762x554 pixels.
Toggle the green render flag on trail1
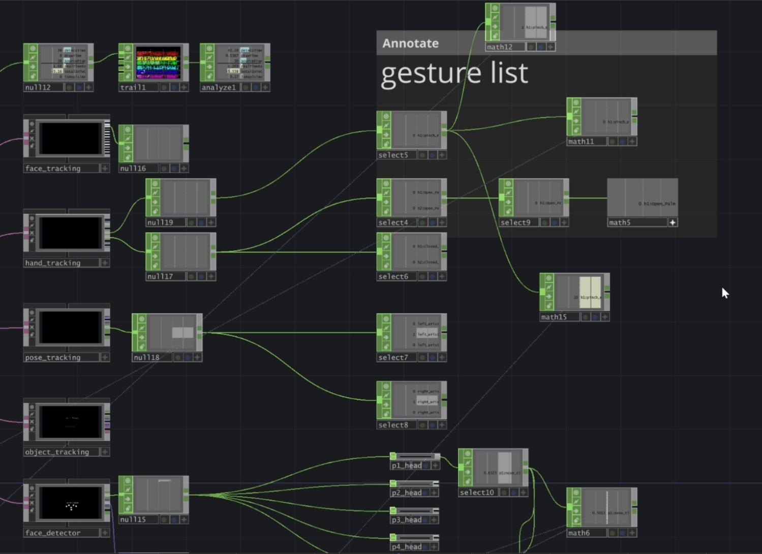coord(163,87)
